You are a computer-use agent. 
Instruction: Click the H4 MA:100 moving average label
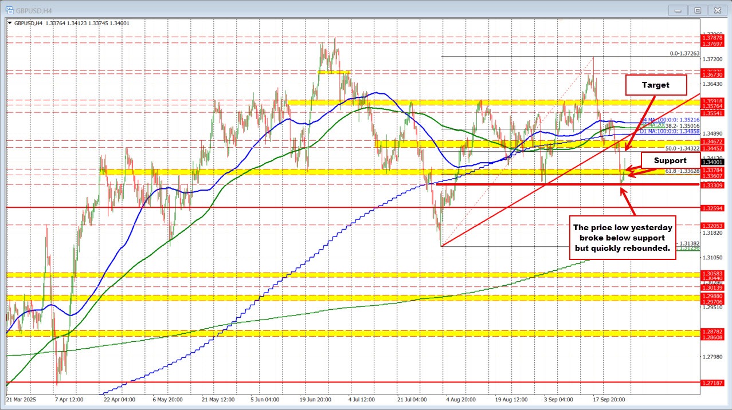tap(668, 120)
